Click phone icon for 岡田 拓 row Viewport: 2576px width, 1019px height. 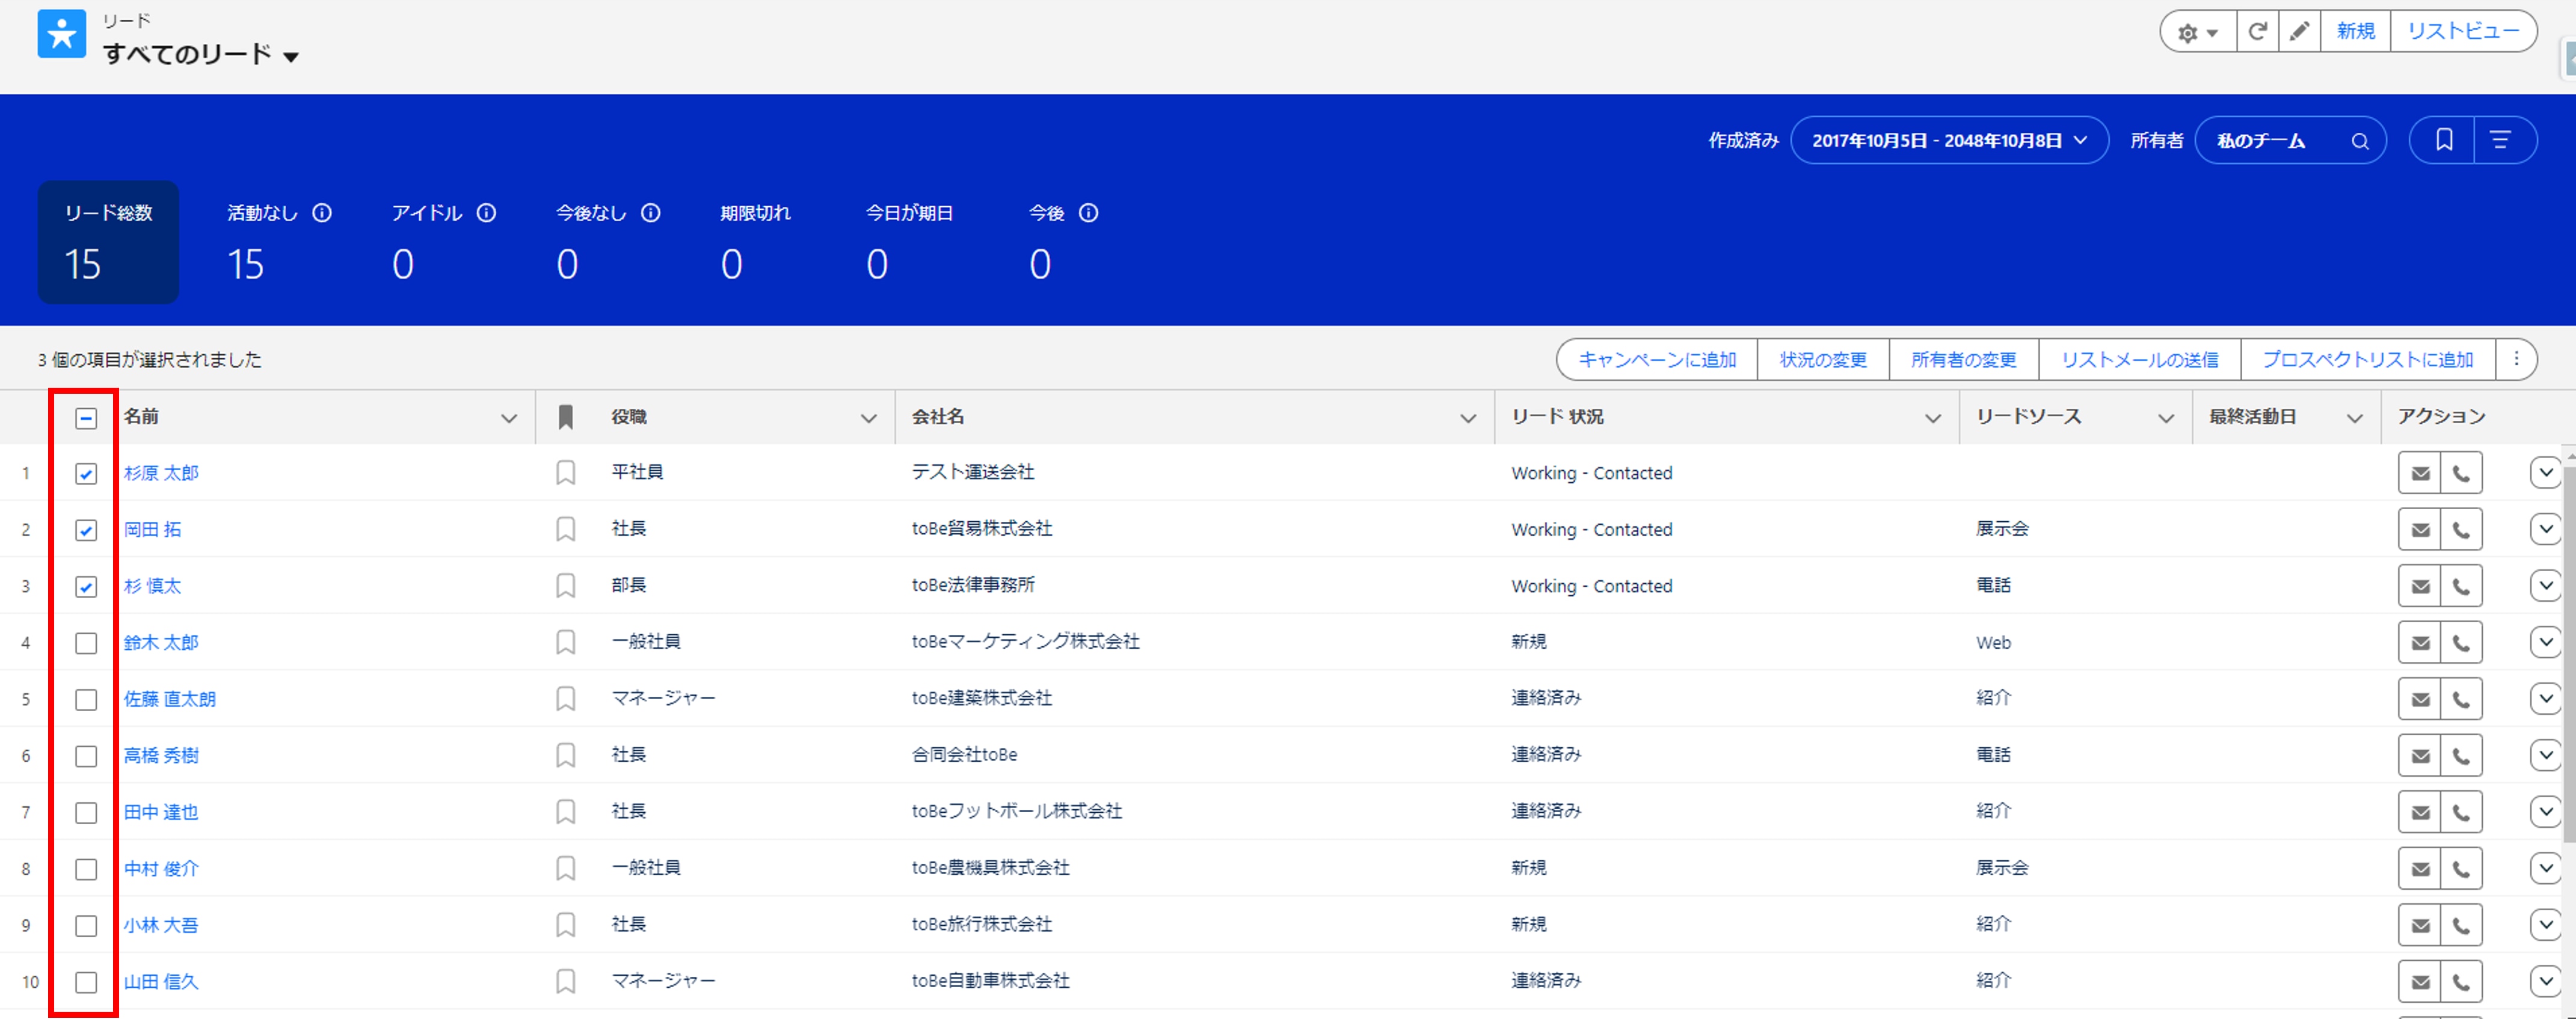click(2461, 530)
